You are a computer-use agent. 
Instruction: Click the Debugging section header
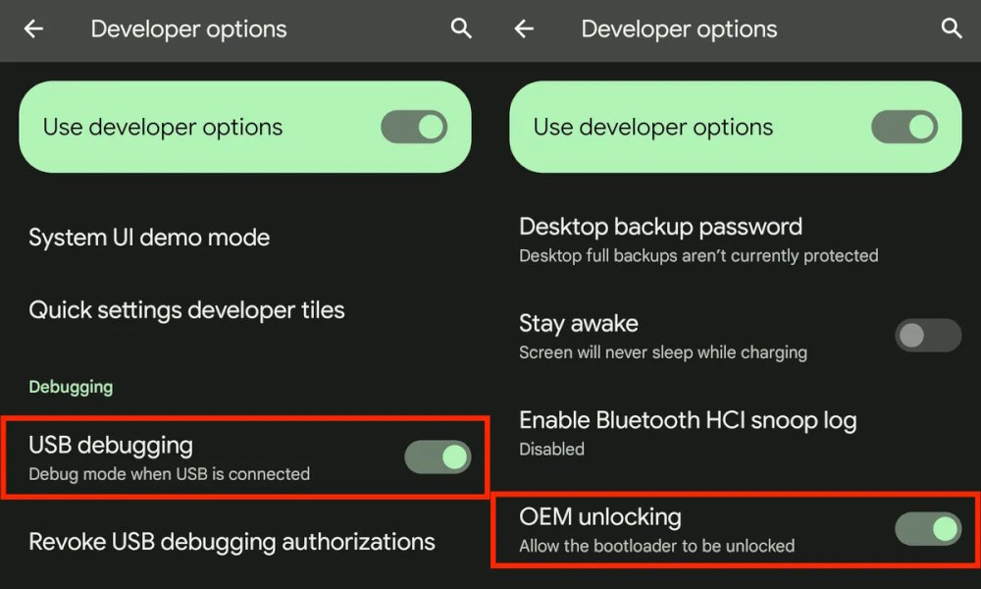point(71,387)
